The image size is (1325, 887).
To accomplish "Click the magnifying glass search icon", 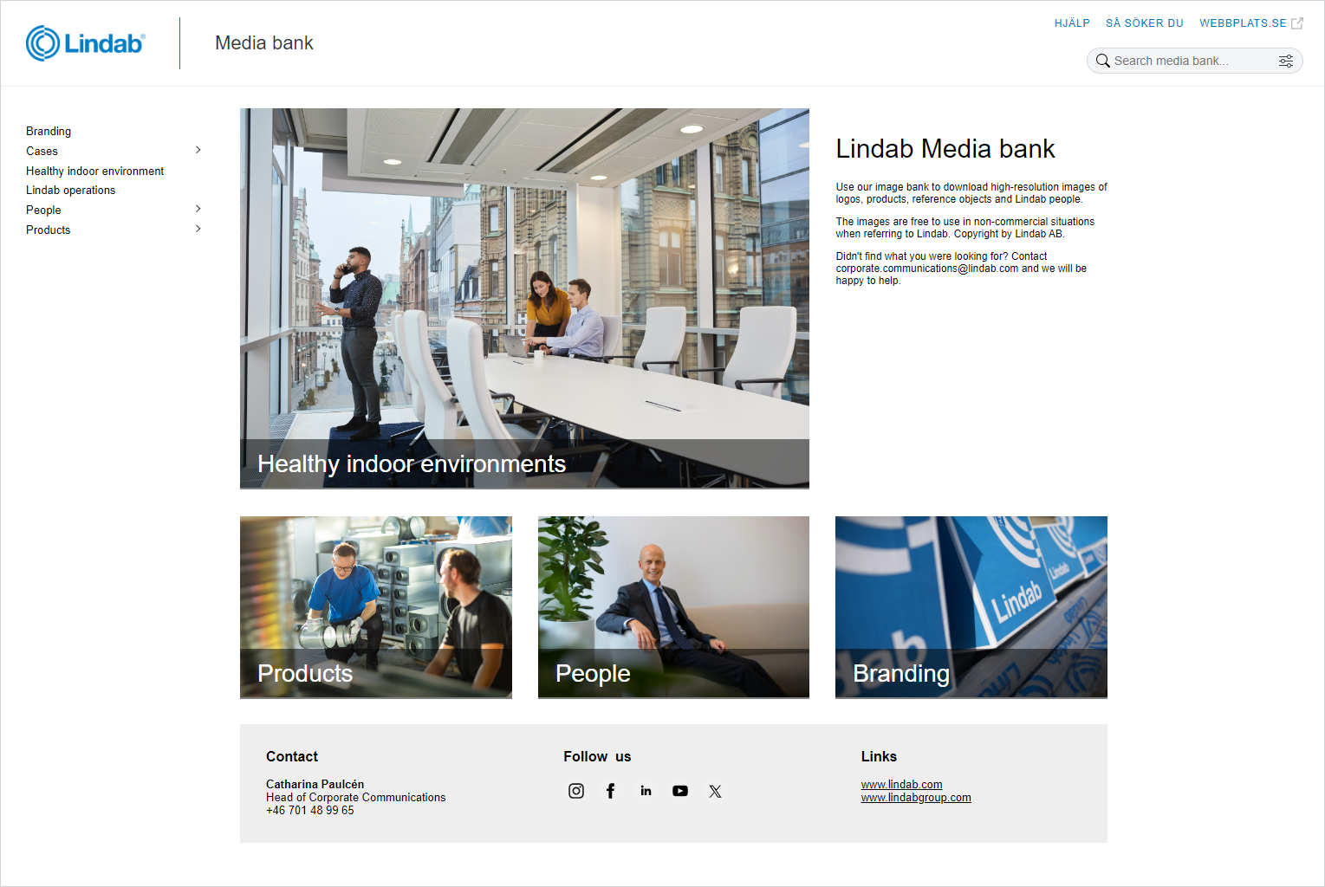I will pos(1102,61).
